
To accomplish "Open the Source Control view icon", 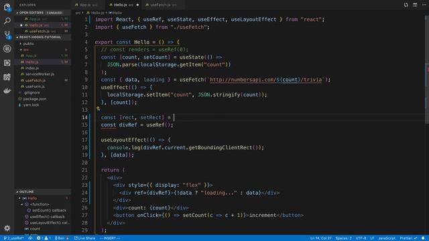I will 7,35.
